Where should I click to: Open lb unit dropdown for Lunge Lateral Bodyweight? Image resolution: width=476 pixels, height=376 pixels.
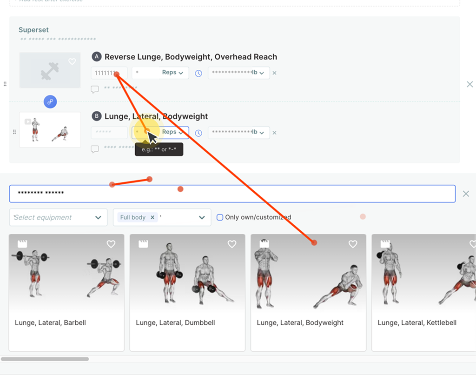[x=258, y=133]
